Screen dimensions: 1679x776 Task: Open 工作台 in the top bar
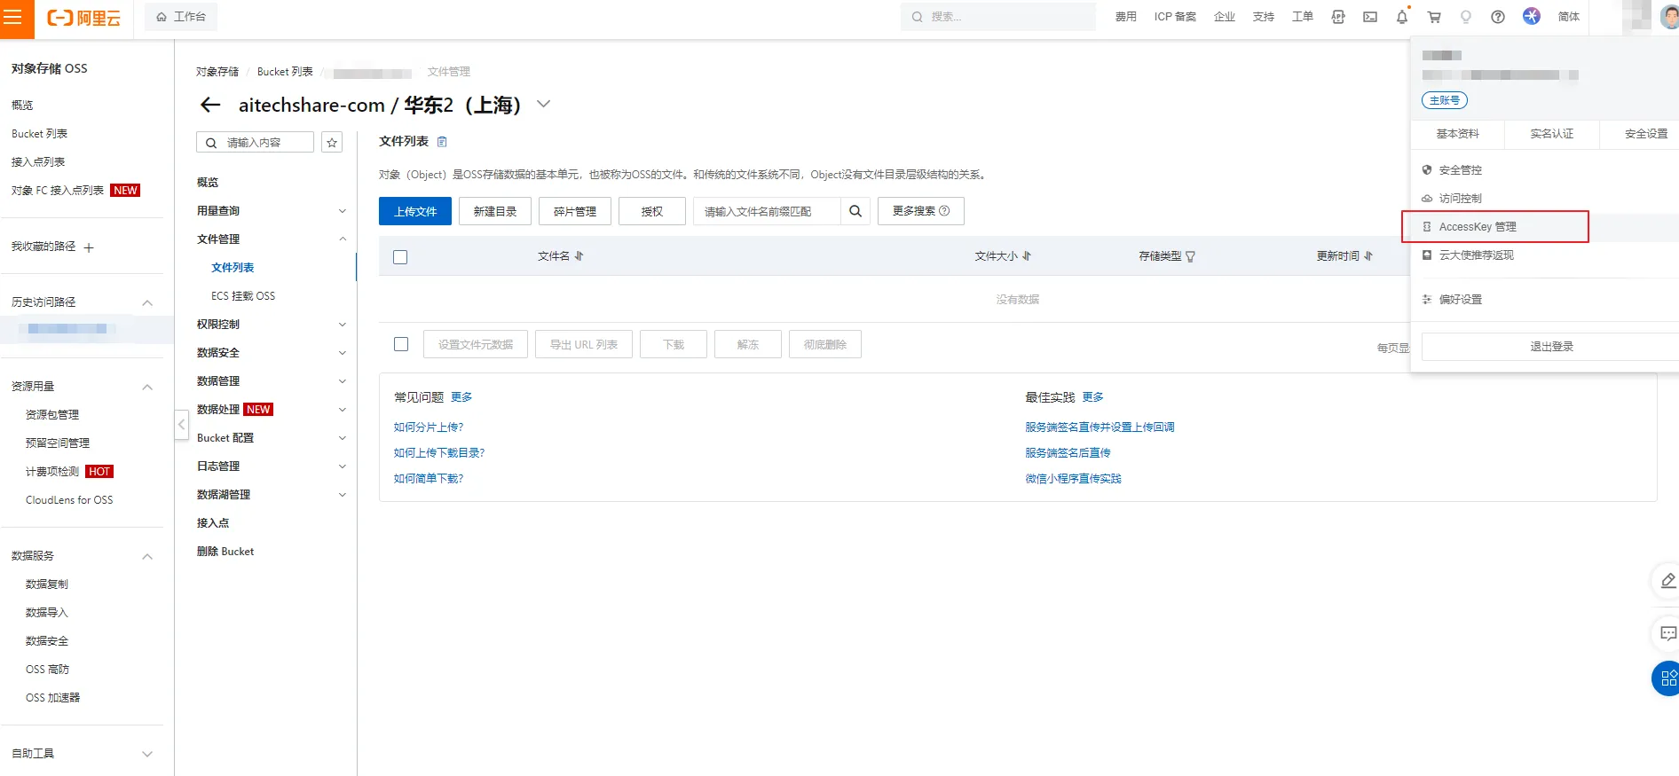181,17
